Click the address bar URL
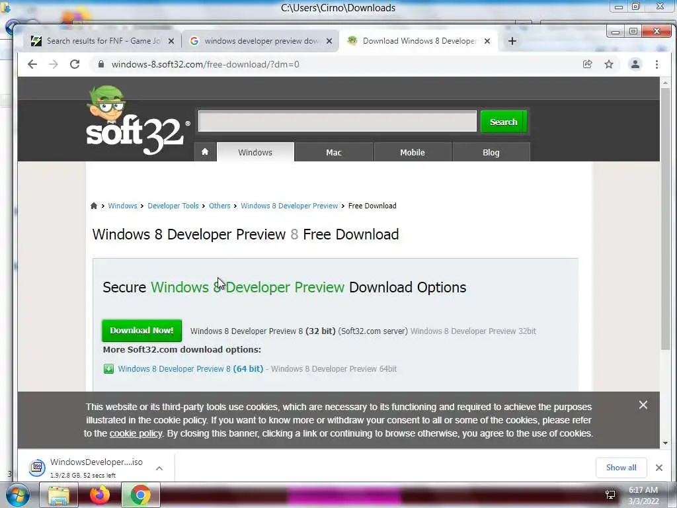Viewport: 677px width, 508px height. click(205, 64)
